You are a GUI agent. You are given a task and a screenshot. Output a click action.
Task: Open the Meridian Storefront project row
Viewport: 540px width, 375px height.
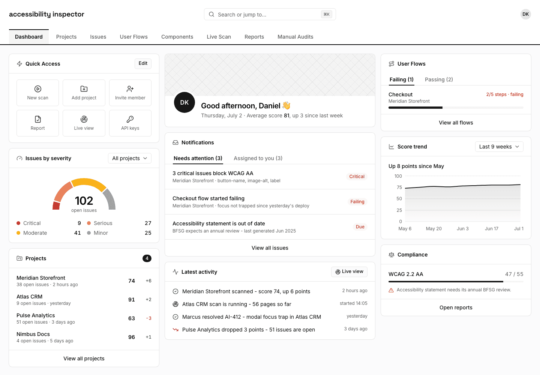pos(84,281)
